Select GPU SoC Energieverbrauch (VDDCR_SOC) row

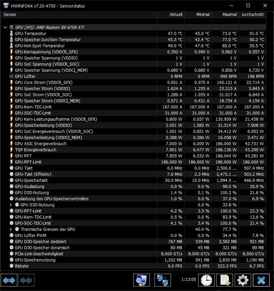133,132
